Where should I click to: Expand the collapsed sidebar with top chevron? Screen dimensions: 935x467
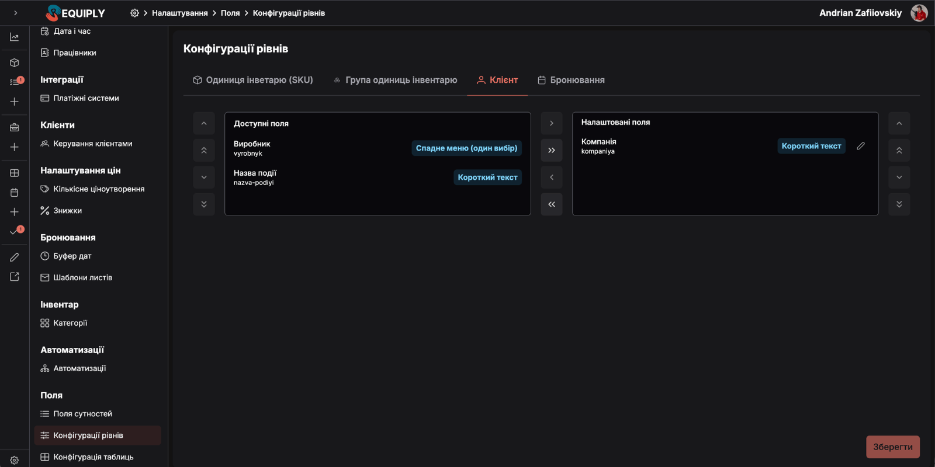click(15, 13)
